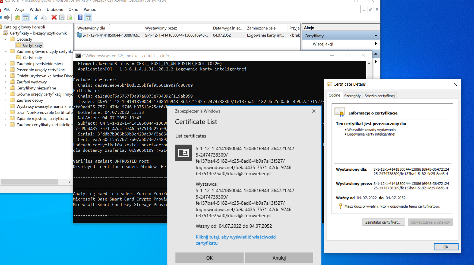Click the Certificate Details title bar icon
The image size is (474, 265).
point(330,84)
